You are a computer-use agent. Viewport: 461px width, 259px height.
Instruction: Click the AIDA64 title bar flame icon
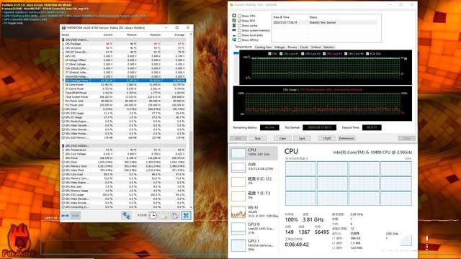click(x=231, y=5)
